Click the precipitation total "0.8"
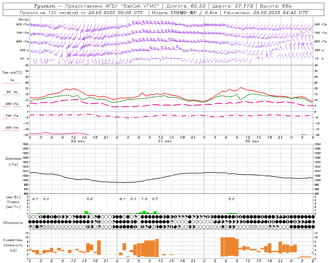Image resolution: width=328 pixels, height=263 pixels. [90, 199]
